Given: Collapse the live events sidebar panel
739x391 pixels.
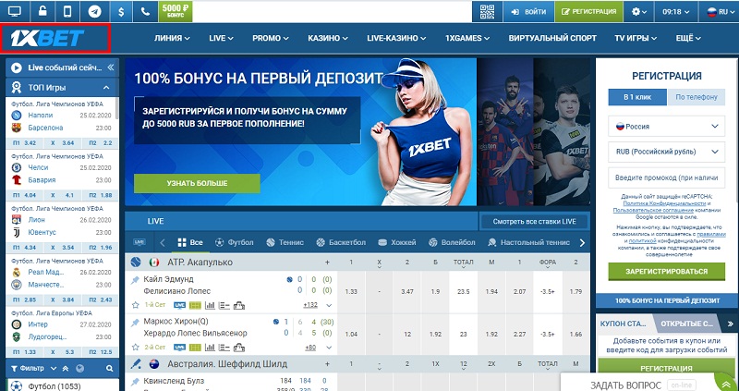Looking at the screenshot, I should click(111, 67).
